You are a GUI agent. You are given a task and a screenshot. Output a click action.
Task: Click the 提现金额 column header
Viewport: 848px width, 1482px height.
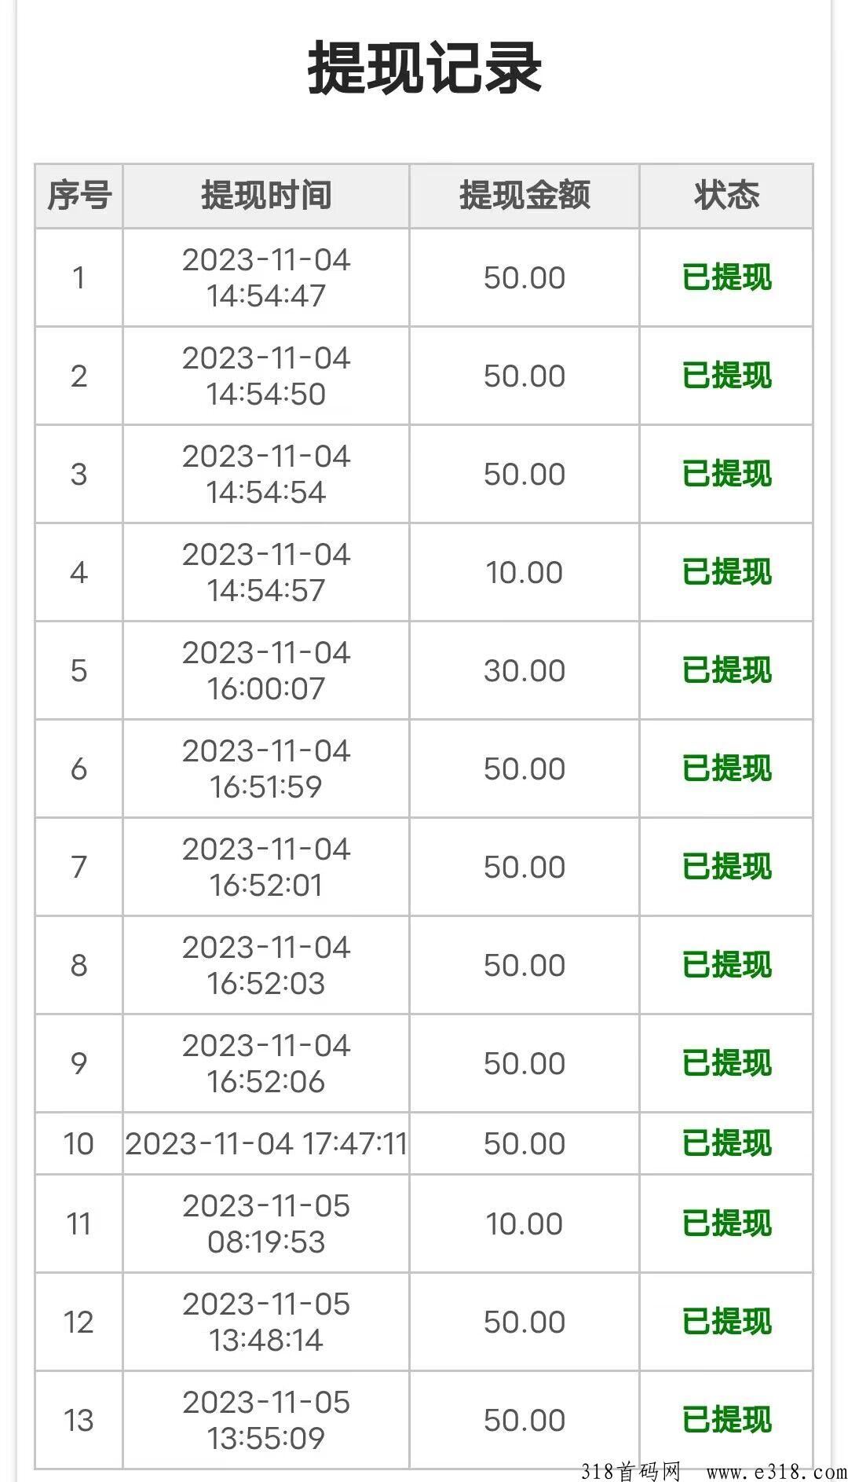click(525, 196)
